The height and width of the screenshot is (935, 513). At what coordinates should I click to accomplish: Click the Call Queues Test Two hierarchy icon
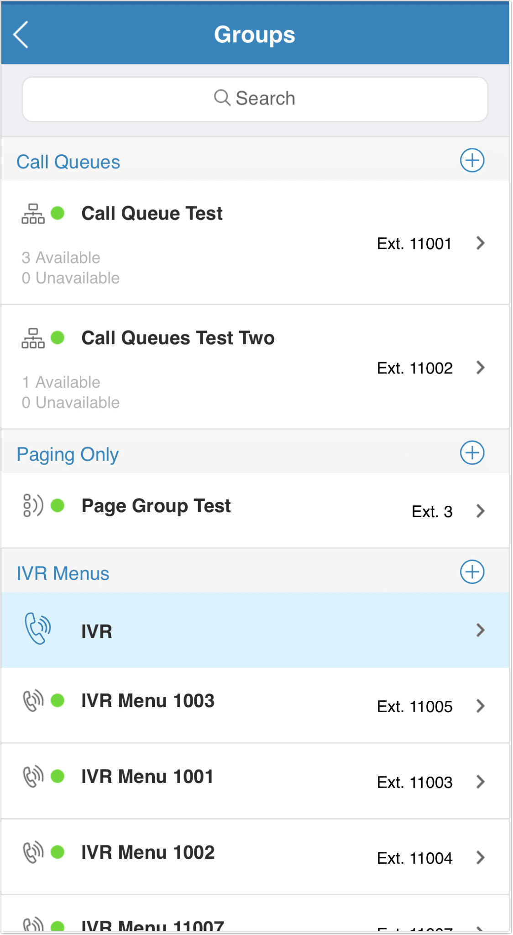point(32,337)
